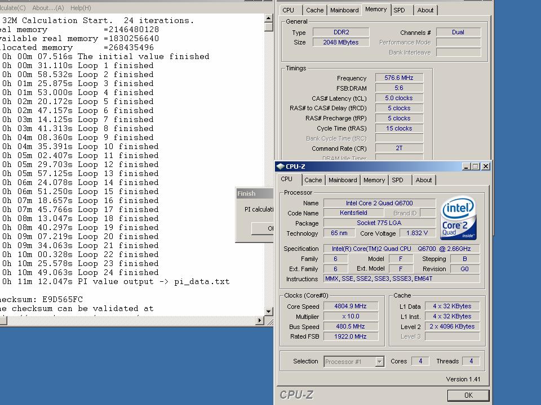This screenshot has width=541, height=405.
Task: Click the memory Size 2048 MBytes field
Action: pos(341,42)
